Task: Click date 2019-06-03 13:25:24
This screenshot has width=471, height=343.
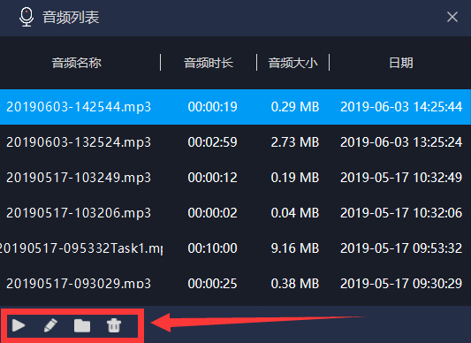Action: 401,142
